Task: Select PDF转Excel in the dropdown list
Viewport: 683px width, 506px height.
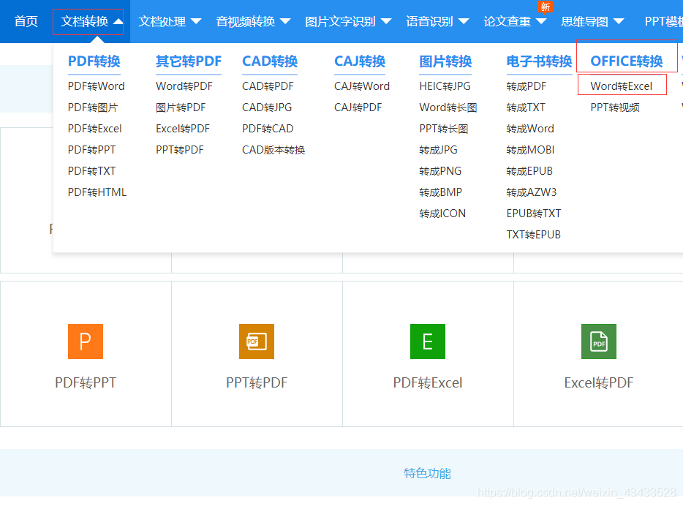Action: [94, 129]
